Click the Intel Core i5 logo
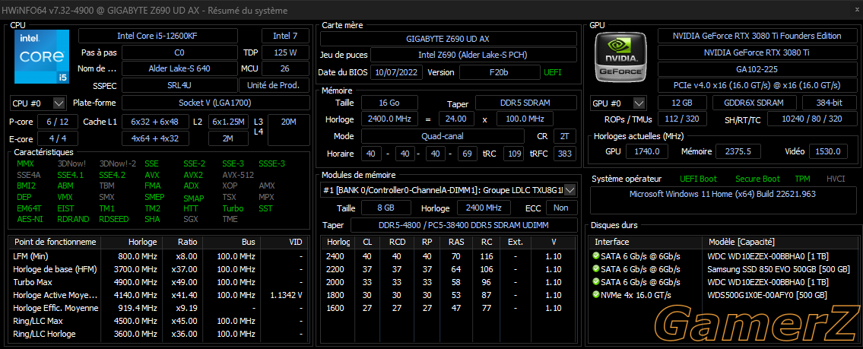Viewport: 863px width, 349px height. pos(42,57)
